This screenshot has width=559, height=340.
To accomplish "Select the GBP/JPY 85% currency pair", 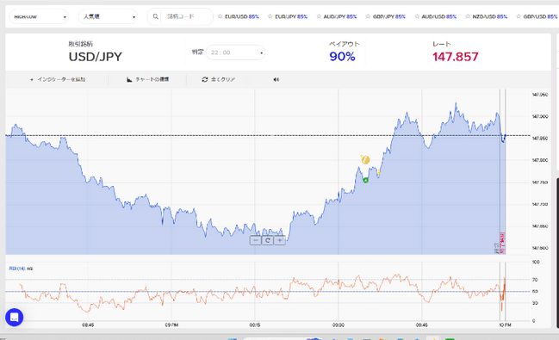I will [x=389, y=16].
